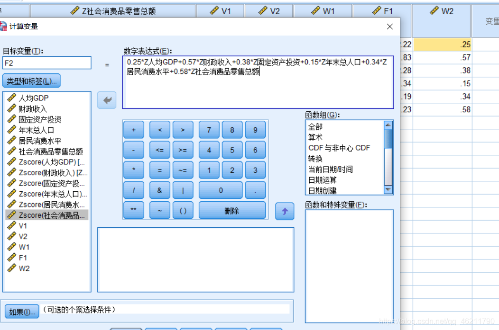The width and height of the screenshot is (499, 330).
Task: Click digit 8 on the keypad
Action: click(x=232, y=130)
